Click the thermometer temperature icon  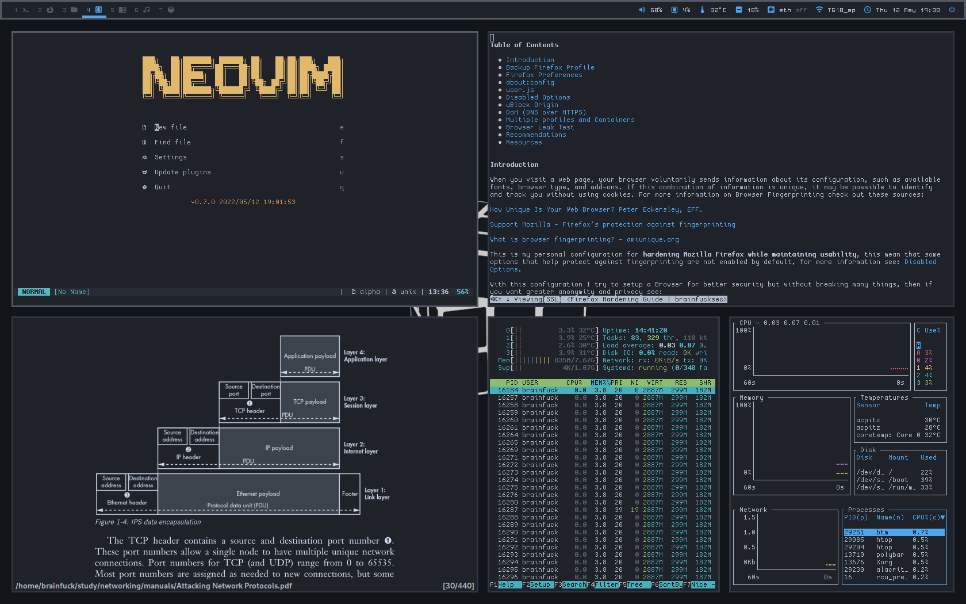[702, 10]
